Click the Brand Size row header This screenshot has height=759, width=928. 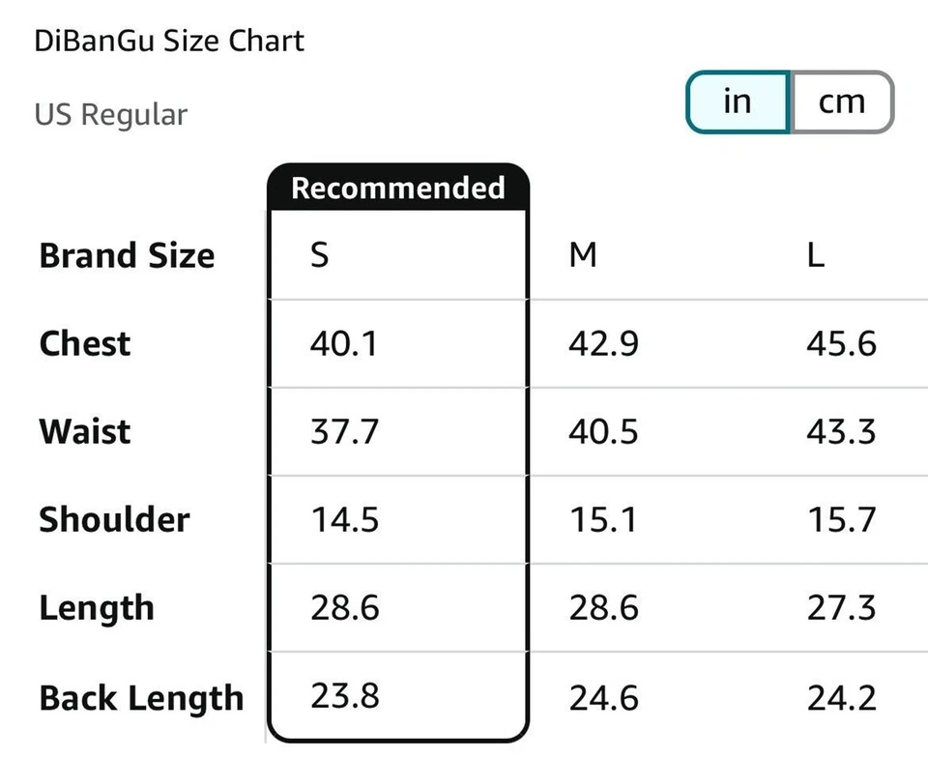click(x=127, y=255)
